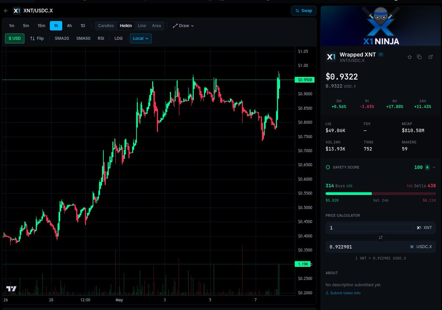This screenshot has height=310, width=442.
Task: Click the Wrapped XNT token logo
Action: pos(331,57)
